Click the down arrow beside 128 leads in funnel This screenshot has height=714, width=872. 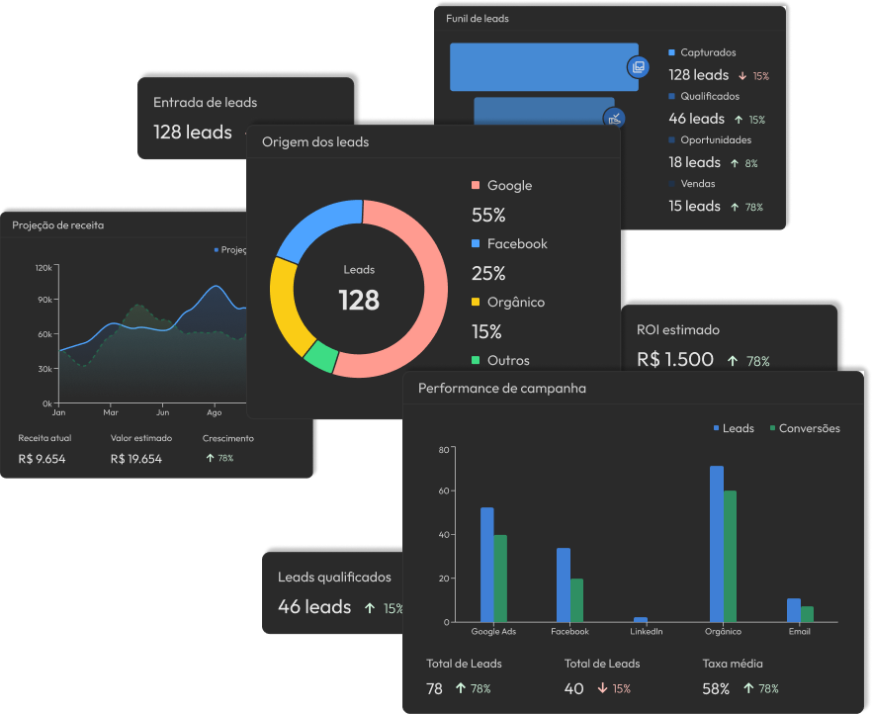point(741,76)
